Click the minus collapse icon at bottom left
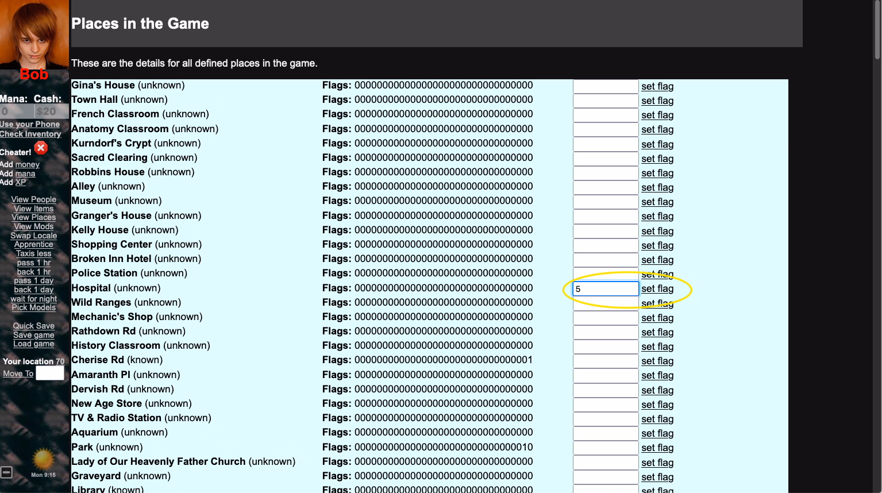Viewport: 882px width, 493px height. [x=6, y=472]
